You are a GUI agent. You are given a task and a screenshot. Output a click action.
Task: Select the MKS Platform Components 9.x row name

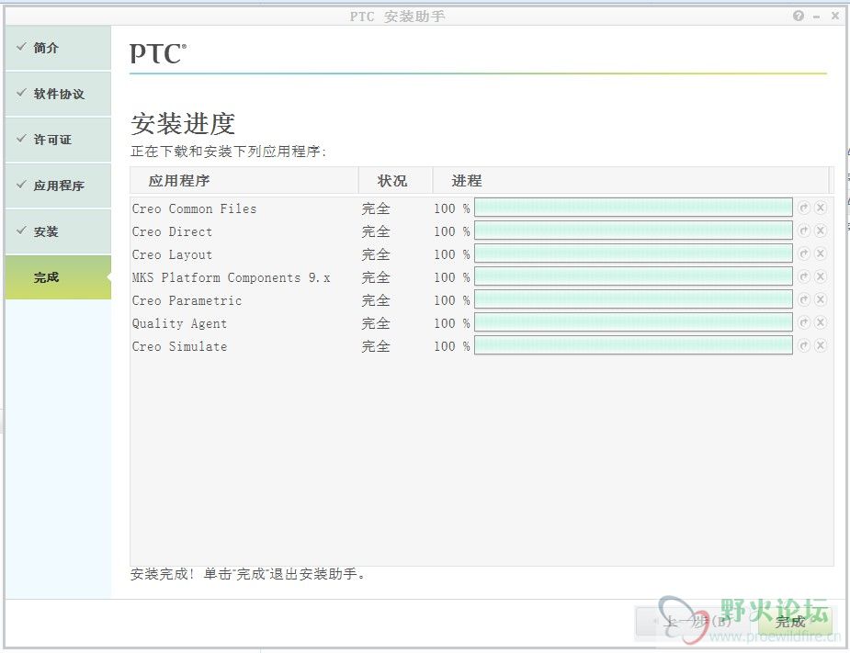tap(231, 277)
